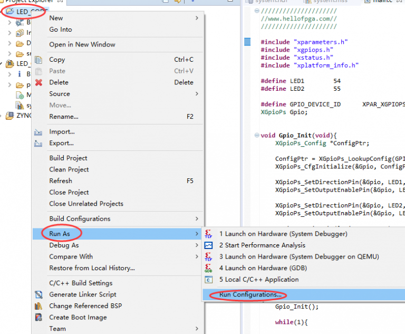Choose Build Project from context menu
The height and width of the screenshot is (334, 405).
68,158
